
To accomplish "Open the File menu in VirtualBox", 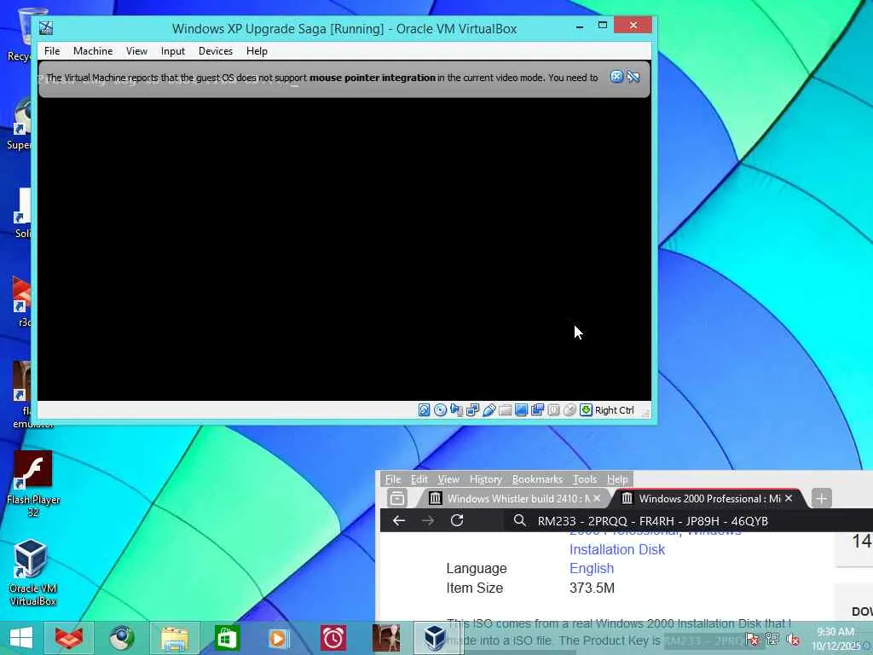I will tap(52, 51).
